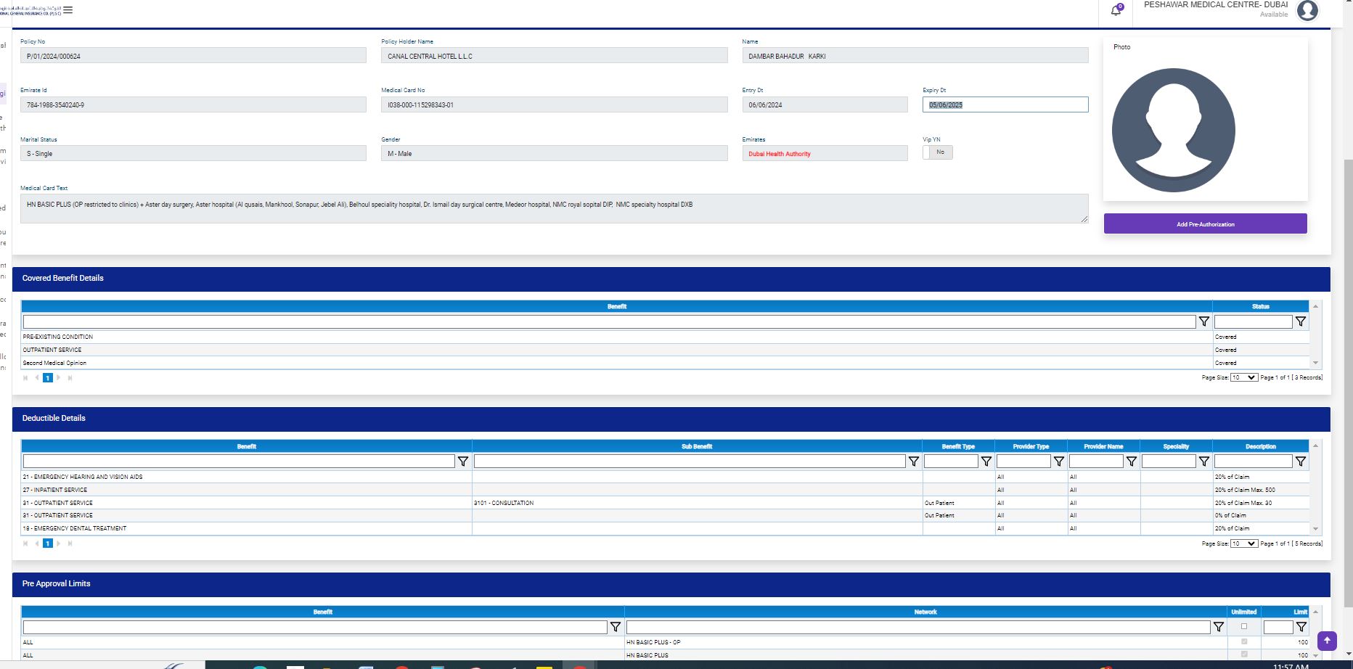This screenshot has width=1353, height=669.
Task: Sort by Description column header in Deductible table
Action: point(1260,446)
